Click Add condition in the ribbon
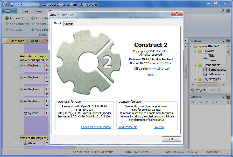Screen dimensions: 233x157 click(17, 24)
